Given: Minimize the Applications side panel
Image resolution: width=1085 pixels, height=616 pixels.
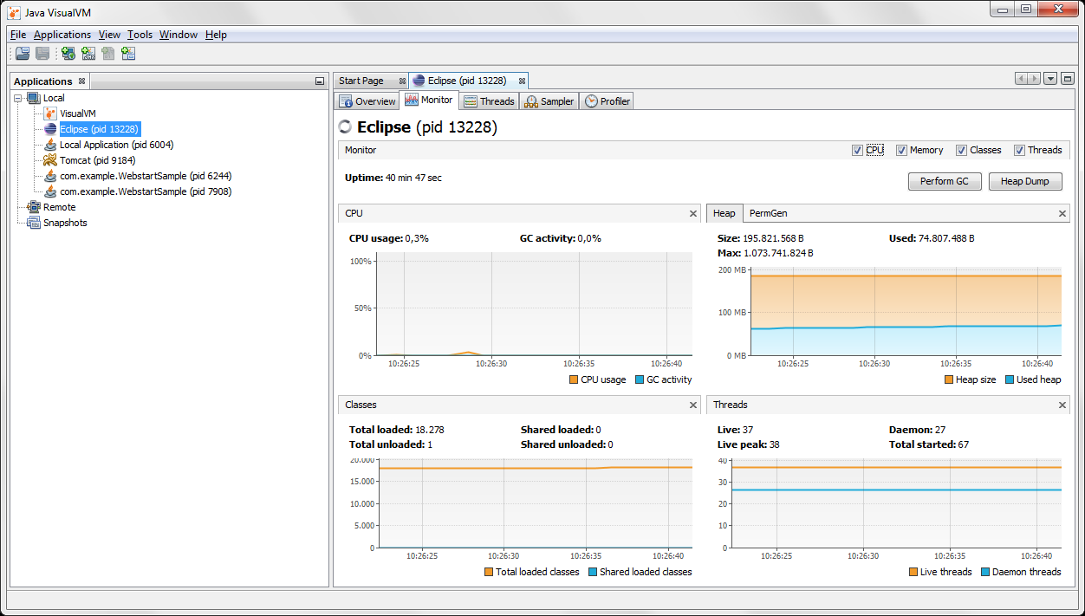Looking at the screenshot, I should tap(319, 81).
